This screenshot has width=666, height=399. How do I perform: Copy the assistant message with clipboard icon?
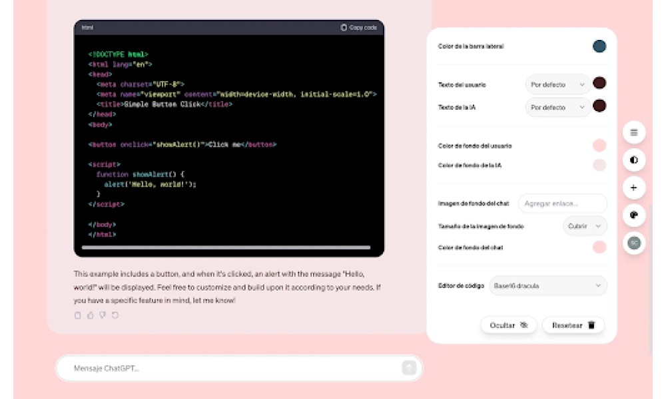tap(78, 315)
